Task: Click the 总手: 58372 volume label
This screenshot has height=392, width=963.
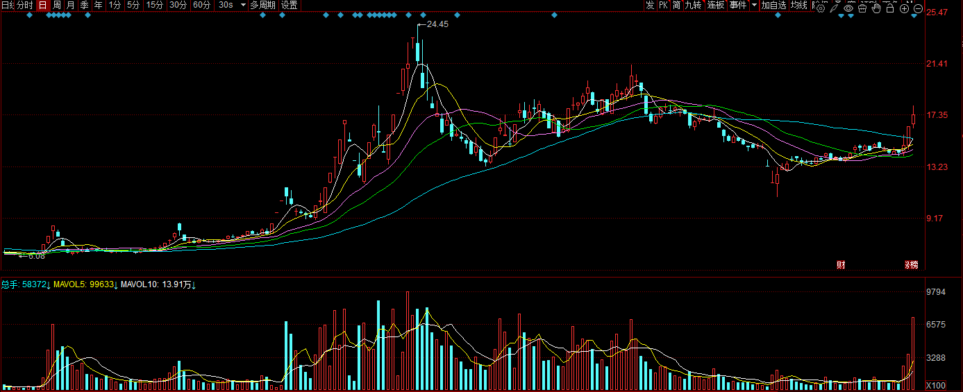Action: (x=23, y=284)
